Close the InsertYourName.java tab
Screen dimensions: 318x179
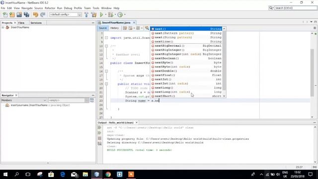134,22
